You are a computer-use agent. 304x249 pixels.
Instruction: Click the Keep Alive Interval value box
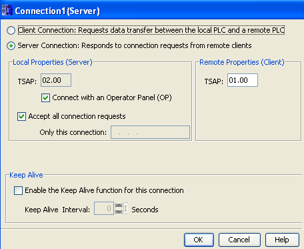[104, 208]
